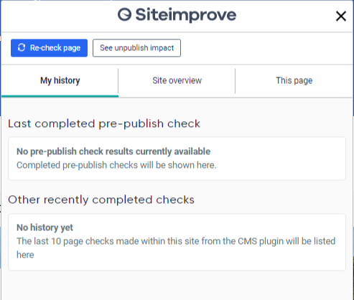The height and width of the screenshot is (300, 354).
Task: Close the Siteimprove panel with the X
Action: (x=341, y=16)
